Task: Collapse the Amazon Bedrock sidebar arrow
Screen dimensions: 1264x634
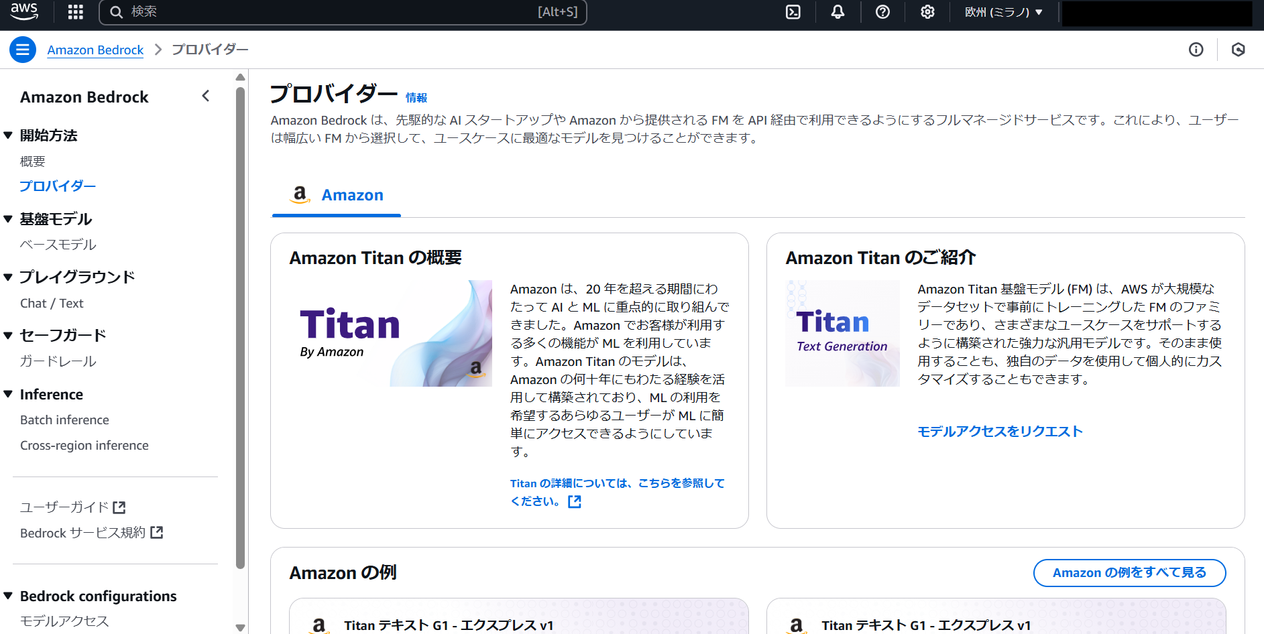Action: 206,97
